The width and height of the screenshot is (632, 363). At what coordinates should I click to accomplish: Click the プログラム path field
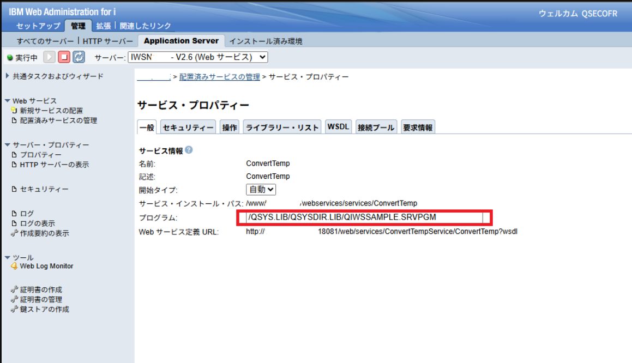coord(364,217)
